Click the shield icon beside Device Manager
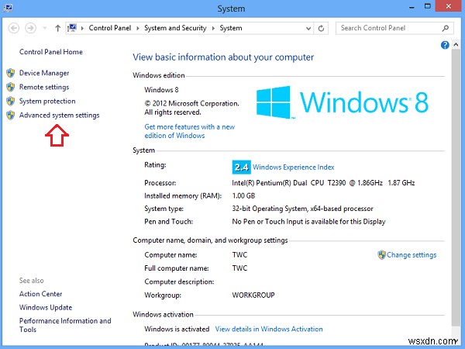Viewport: 465px width, 349px height. pyautogui.click(x=11, y=73)
